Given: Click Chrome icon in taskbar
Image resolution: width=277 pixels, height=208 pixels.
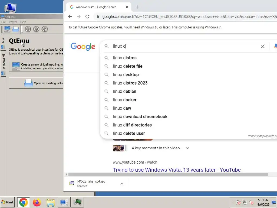Looking at the screenshot, I should (24, 202).
